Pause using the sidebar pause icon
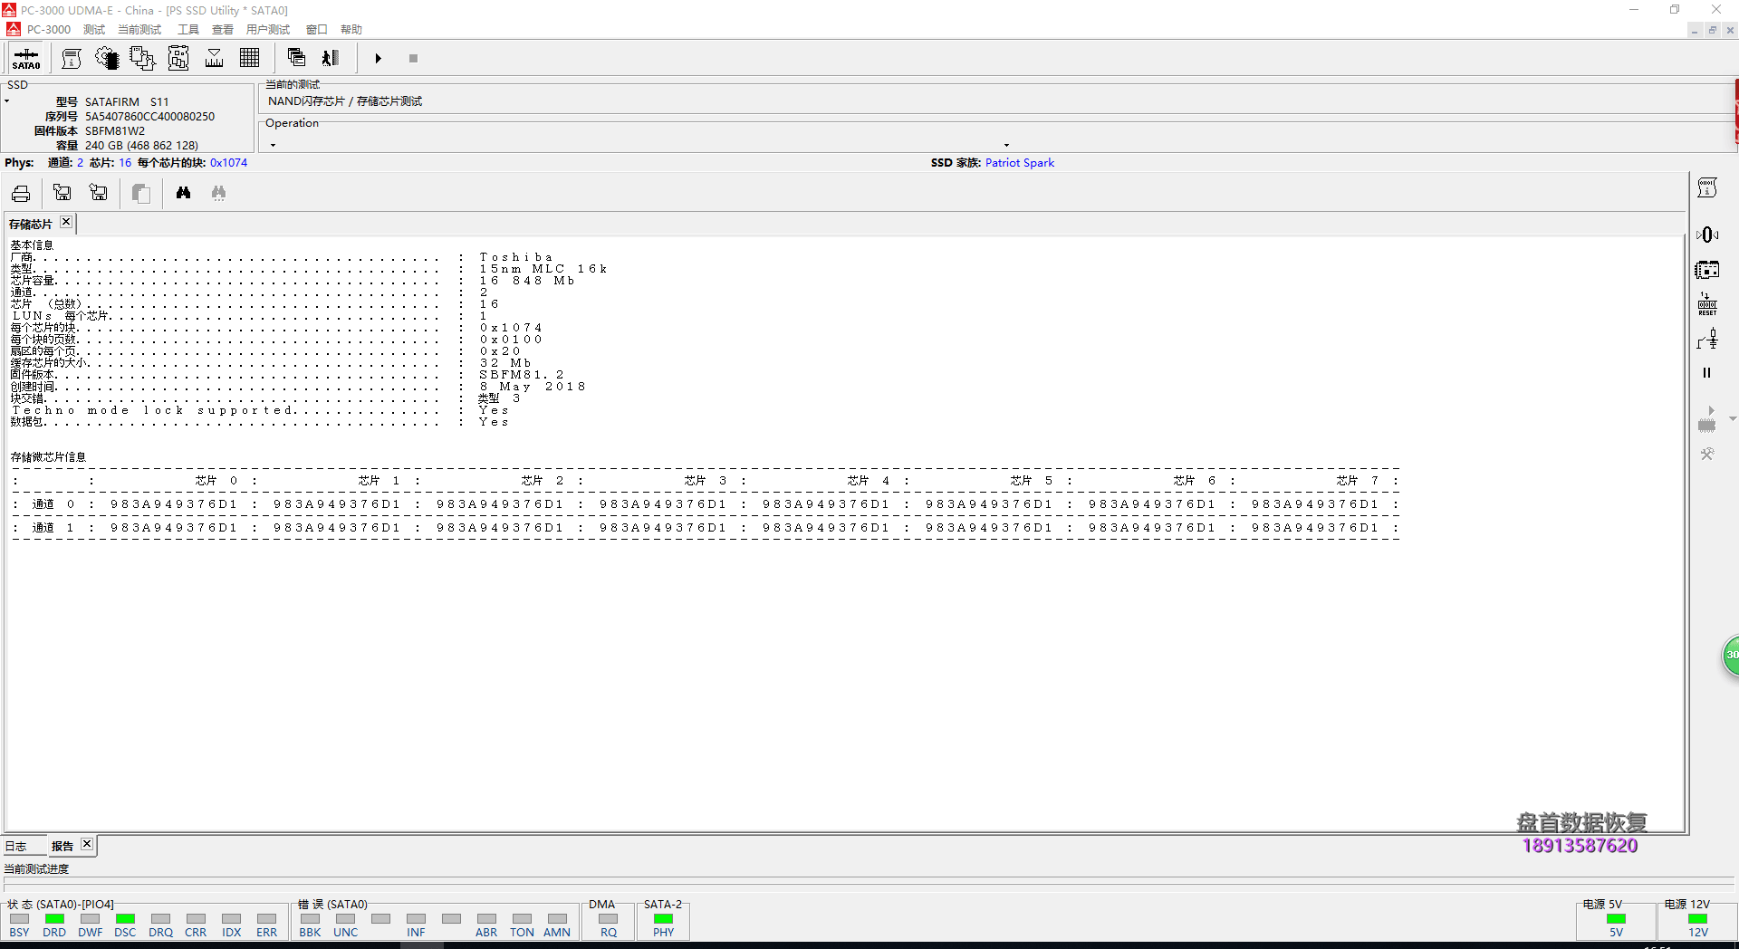The width and height of the screenshot is (1739, 949). tap(1707, 373)
